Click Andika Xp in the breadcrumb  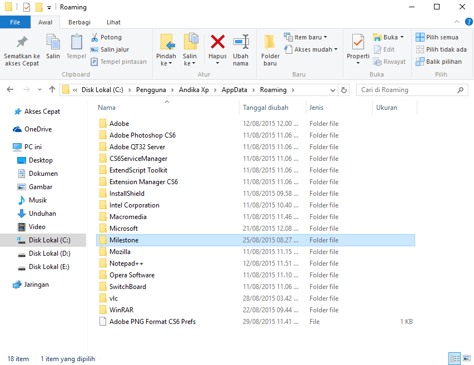[194, 90]
